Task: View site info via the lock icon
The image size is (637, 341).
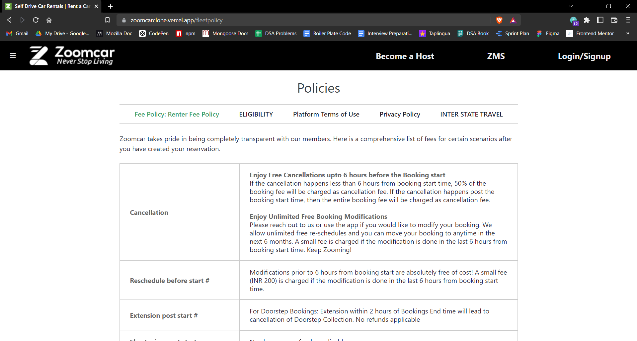Action: (124, 20)
